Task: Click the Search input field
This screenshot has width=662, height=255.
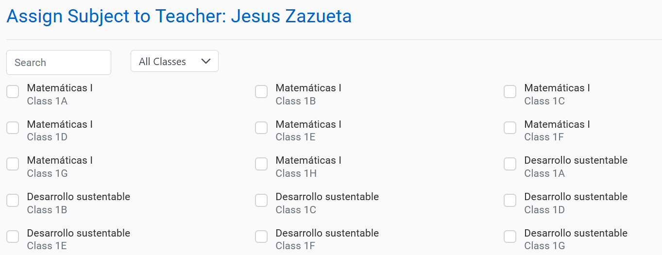Action: 59,63
